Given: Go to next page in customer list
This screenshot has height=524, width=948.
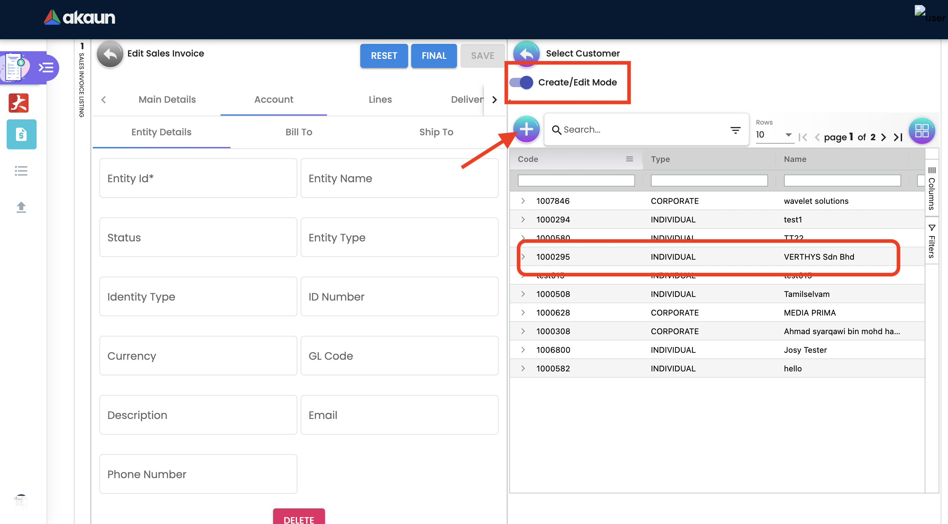Looking at the screenshot, I should coord(883,137).
